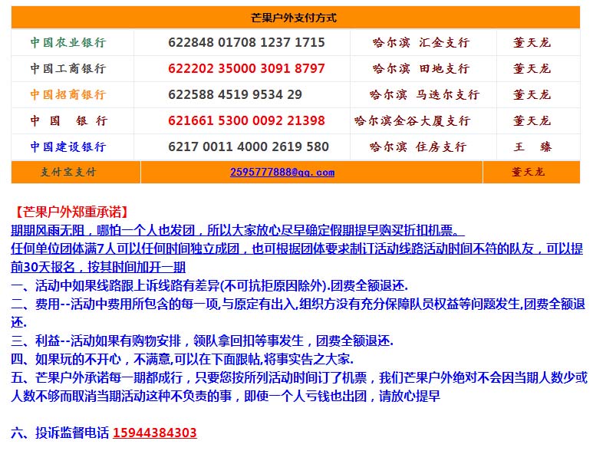Click account number 622588 4519 9534 29

pyautogui.click(x=235, y=94)
